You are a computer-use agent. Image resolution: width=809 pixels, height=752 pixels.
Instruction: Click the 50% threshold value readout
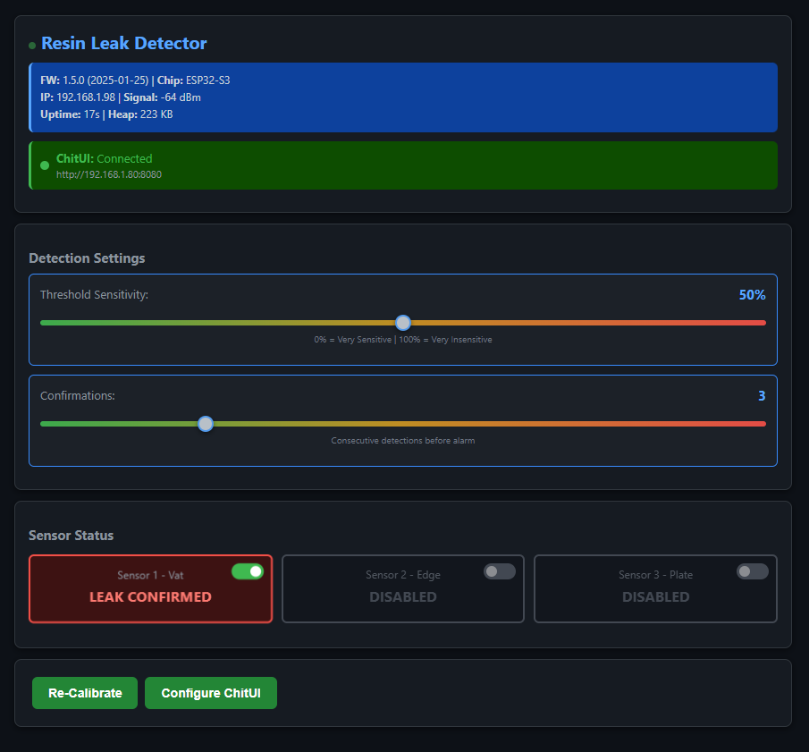(x=752, y=295)
